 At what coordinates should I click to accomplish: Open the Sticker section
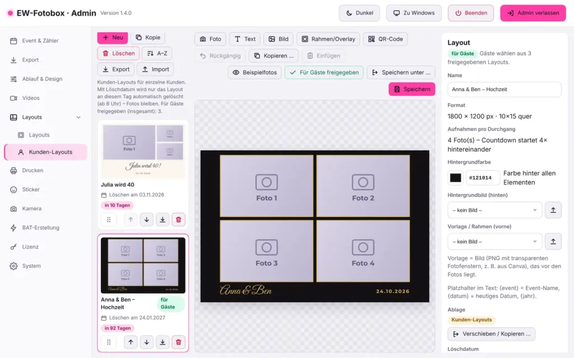pyautogui.click(x=46, y=190)
